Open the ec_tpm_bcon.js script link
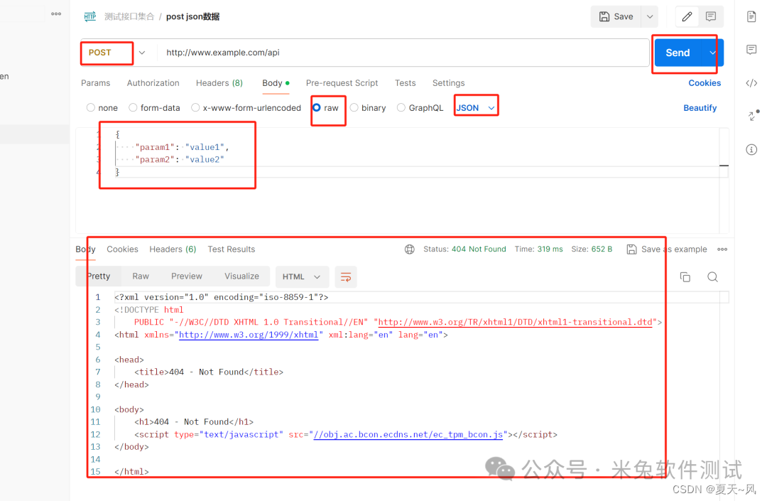767x501 pixels. coord(408,435)
